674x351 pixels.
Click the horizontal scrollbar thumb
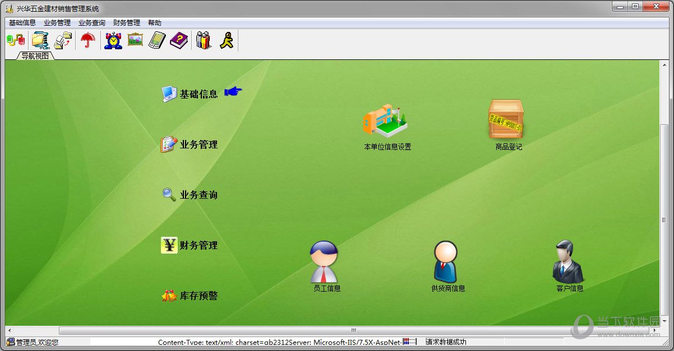pos(353,330)
